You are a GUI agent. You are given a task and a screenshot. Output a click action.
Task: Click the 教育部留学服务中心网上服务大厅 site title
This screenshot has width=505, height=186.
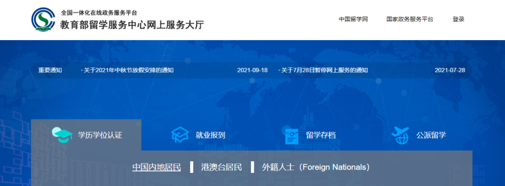click(132, 25)
